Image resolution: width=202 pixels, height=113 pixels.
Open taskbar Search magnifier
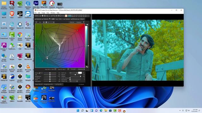click(x=83, y=110)
